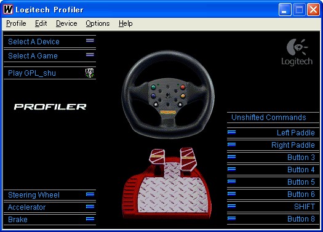The height and width of the screenshot is (232, 323).
Task: Click the Button 3 label
Action: click(x=301, y=158)
